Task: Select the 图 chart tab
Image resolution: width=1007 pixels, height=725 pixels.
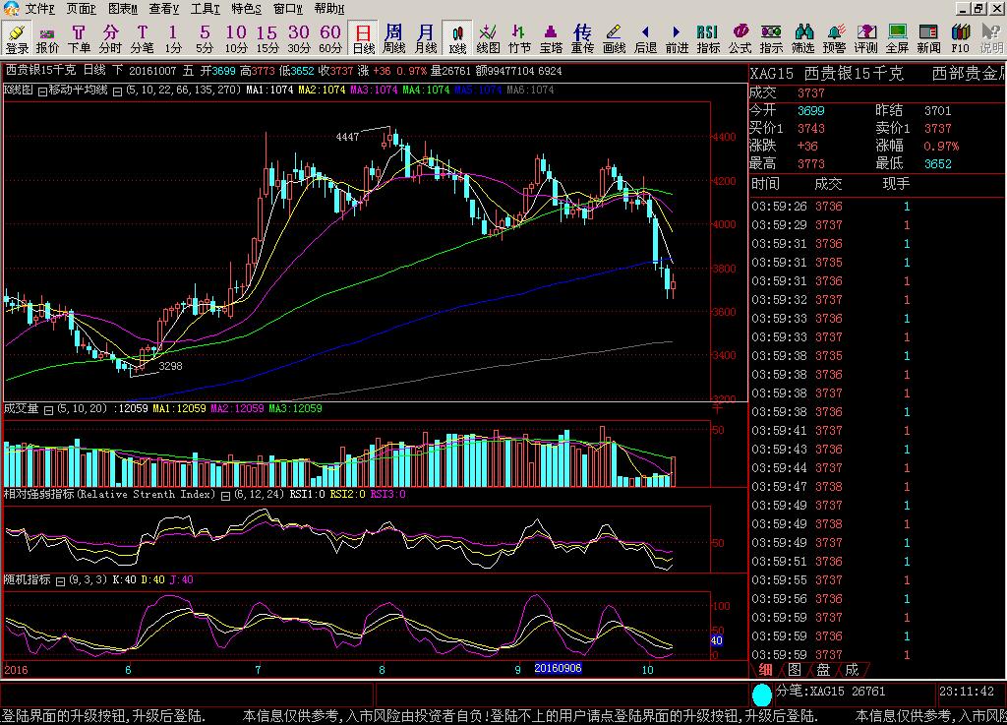Action: pyautogui.click(x=795, y=670)
